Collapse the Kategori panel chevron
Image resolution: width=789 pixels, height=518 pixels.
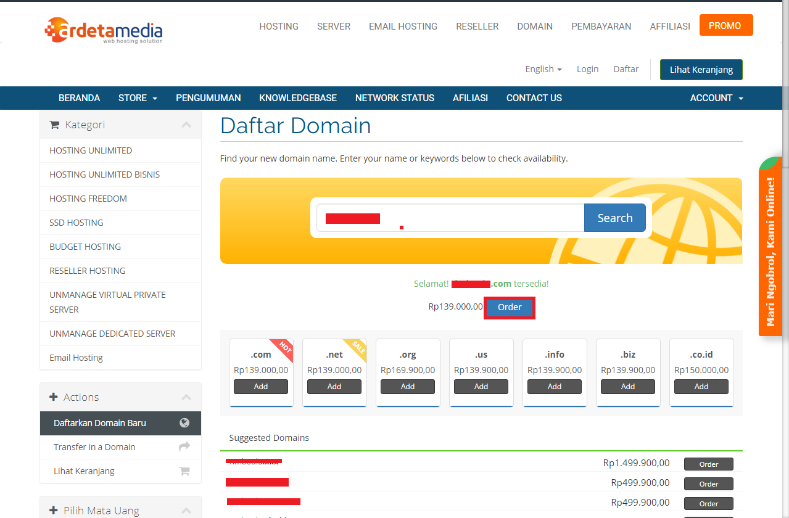186,125
